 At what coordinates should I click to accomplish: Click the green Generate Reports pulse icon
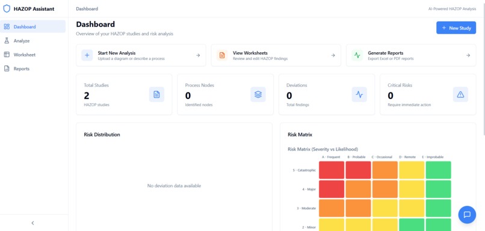click(x=357, y=55)
